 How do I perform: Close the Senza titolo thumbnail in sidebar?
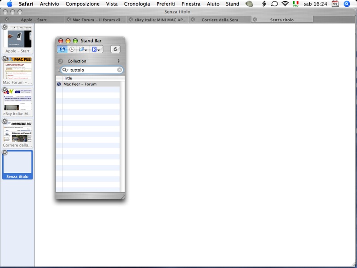[4, 152]
